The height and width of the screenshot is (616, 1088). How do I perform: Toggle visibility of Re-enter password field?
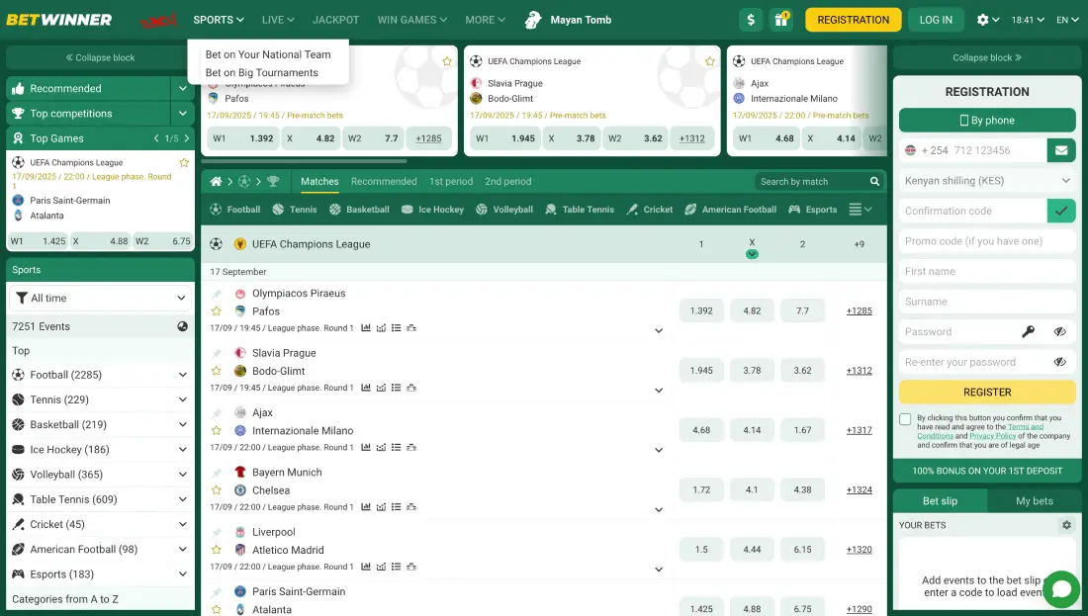[x=1060, y=362]
